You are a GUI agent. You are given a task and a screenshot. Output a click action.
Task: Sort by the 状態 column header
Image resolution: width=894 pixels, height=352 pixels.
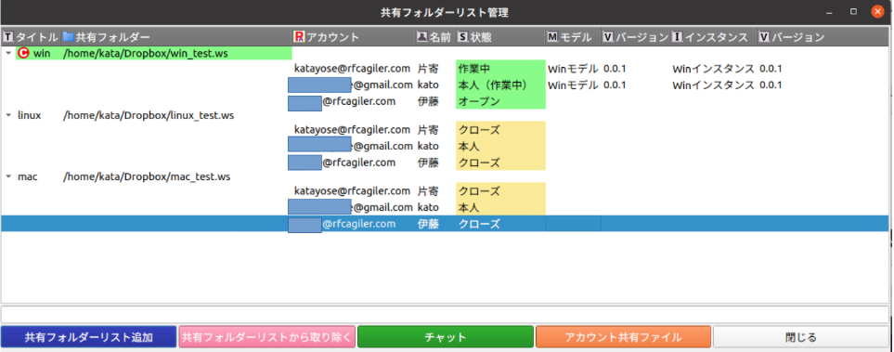pos(500,37)
